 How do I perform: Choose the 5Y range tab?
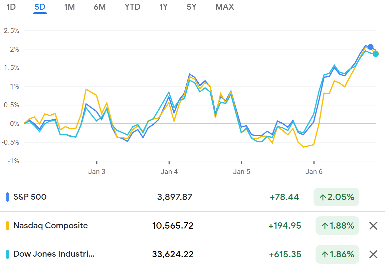tap(192, 7)
